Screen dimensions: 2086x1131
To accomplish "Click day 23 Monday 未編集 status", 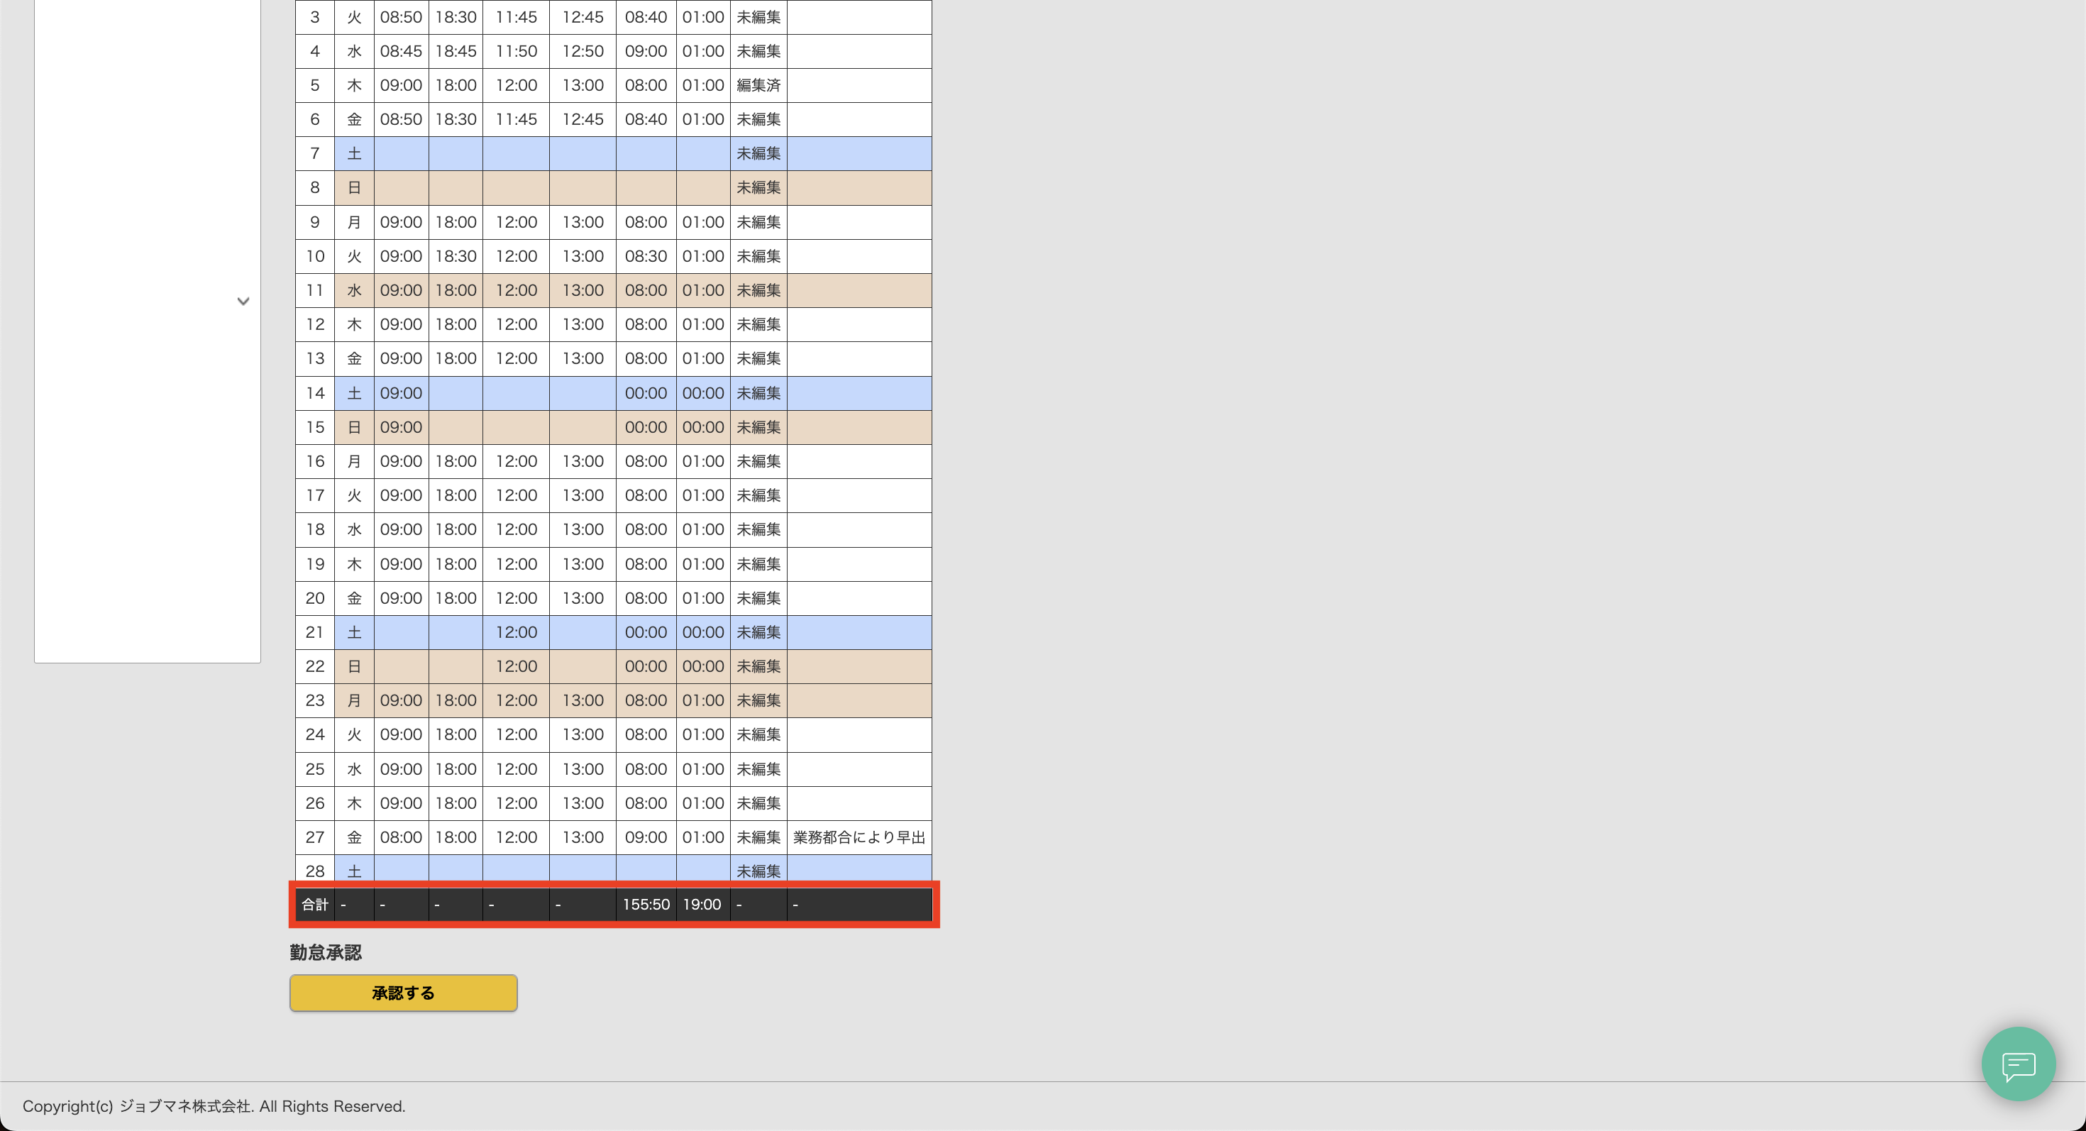I will click(758, 700).
